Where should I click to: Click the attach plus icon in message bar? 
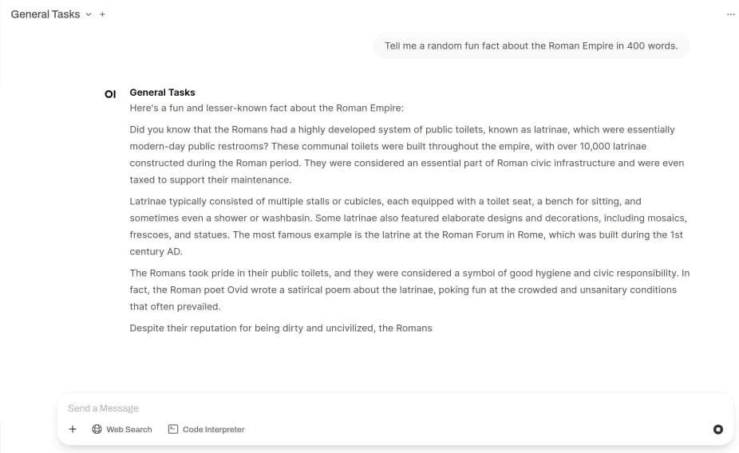point(73,429)
